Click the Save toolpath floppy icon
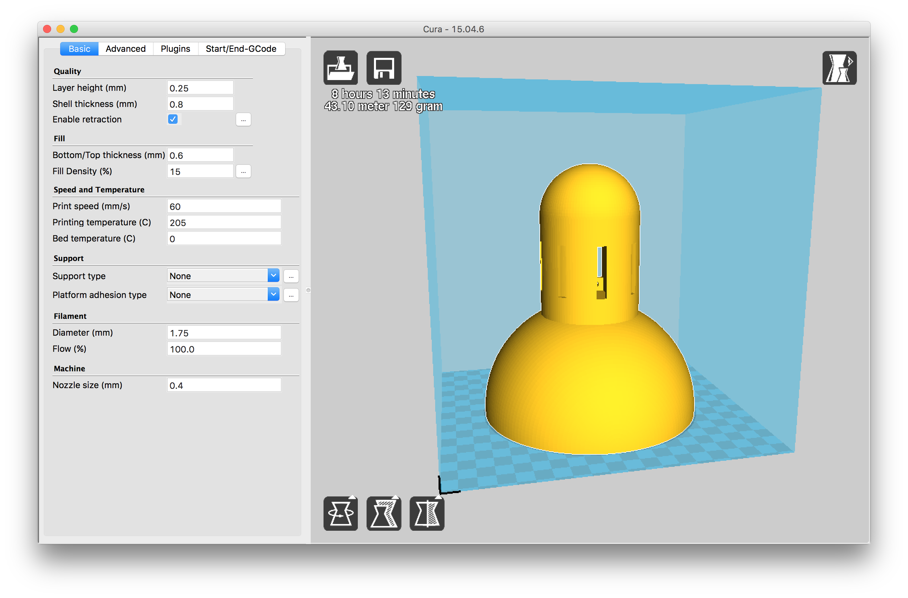908x598 pixels. coord(384,68)
